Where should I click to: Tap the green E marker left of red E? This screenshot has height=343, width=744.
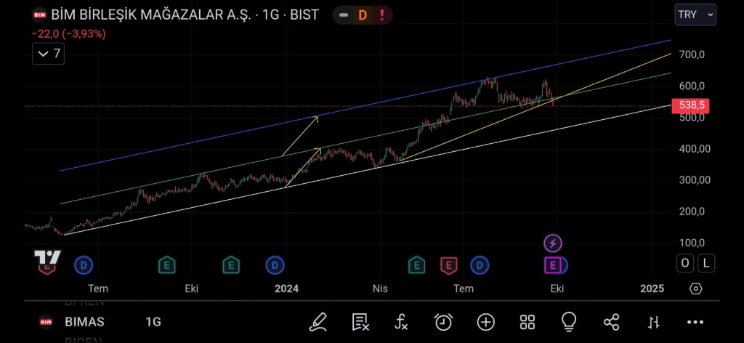(x=416, y=265)
